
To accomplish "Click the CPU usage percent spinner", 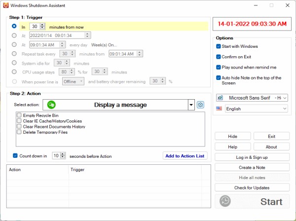I will pyautogui.click(x=72, y=72).
